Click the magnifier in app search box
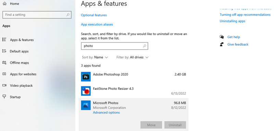 [x=145, y=46]
